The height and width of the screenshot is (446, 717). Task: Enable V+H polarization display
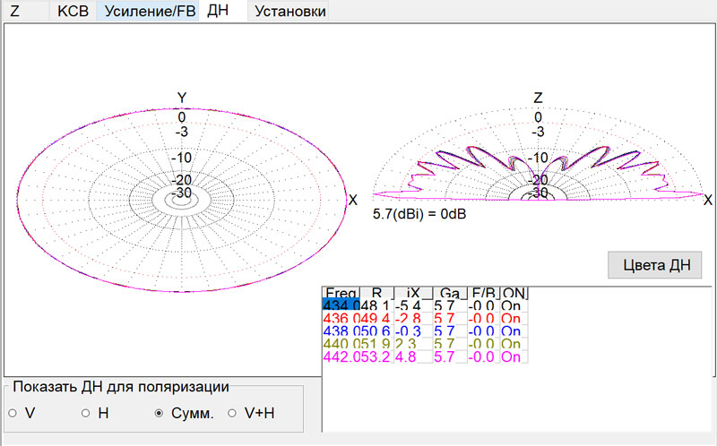pos(232,413)
